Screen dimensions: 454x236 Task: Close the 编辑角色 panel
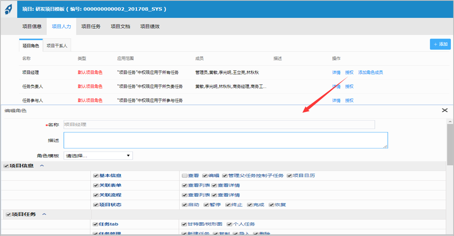pyautogui.click(x=445, y=110)
